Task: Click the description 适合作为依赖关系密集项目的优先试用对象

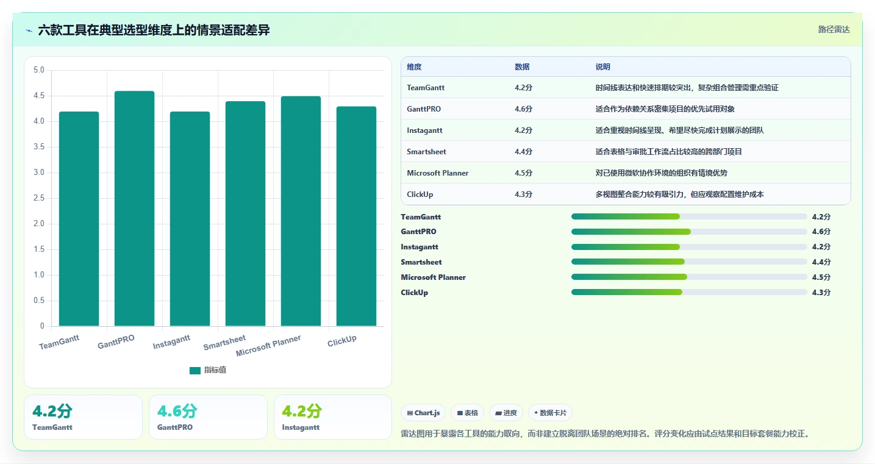Action: 665,109
